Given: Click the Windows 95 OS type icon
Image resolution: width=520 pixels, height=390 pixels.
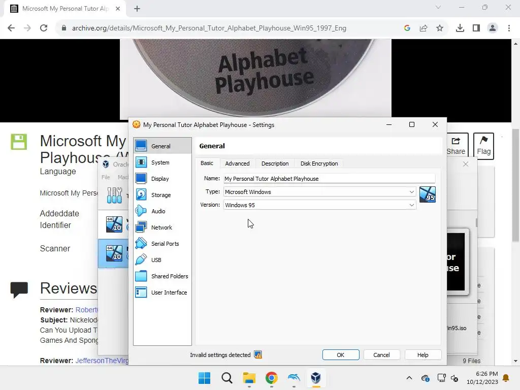Looking at the screenshot, I should (x=428, y=194).
